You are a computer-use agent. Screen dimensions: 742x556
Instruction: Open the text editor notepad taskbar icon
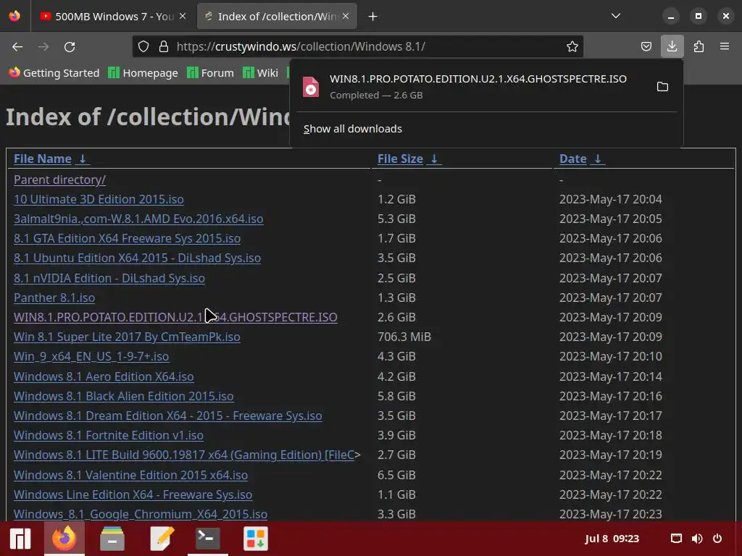(x=162, y=539)
